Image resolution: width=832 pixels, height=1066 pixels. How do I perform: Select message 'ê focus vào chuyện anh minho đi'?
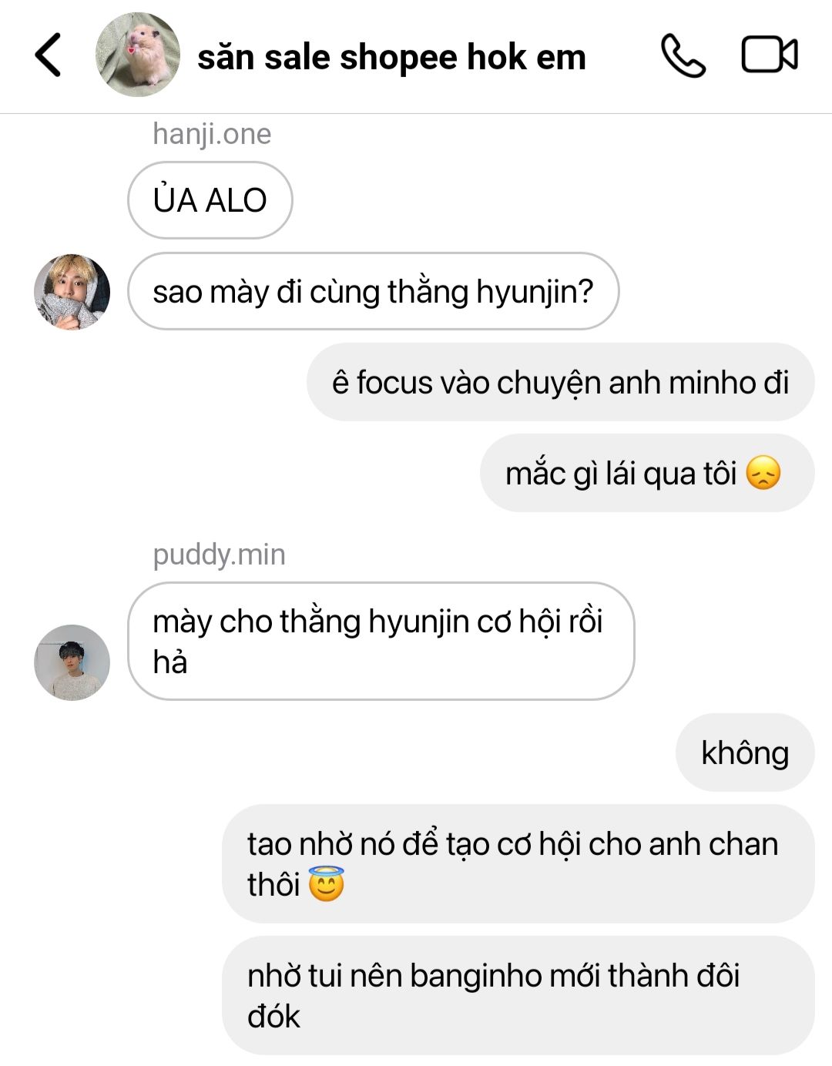pyautogui.click(x=560, y=382)
